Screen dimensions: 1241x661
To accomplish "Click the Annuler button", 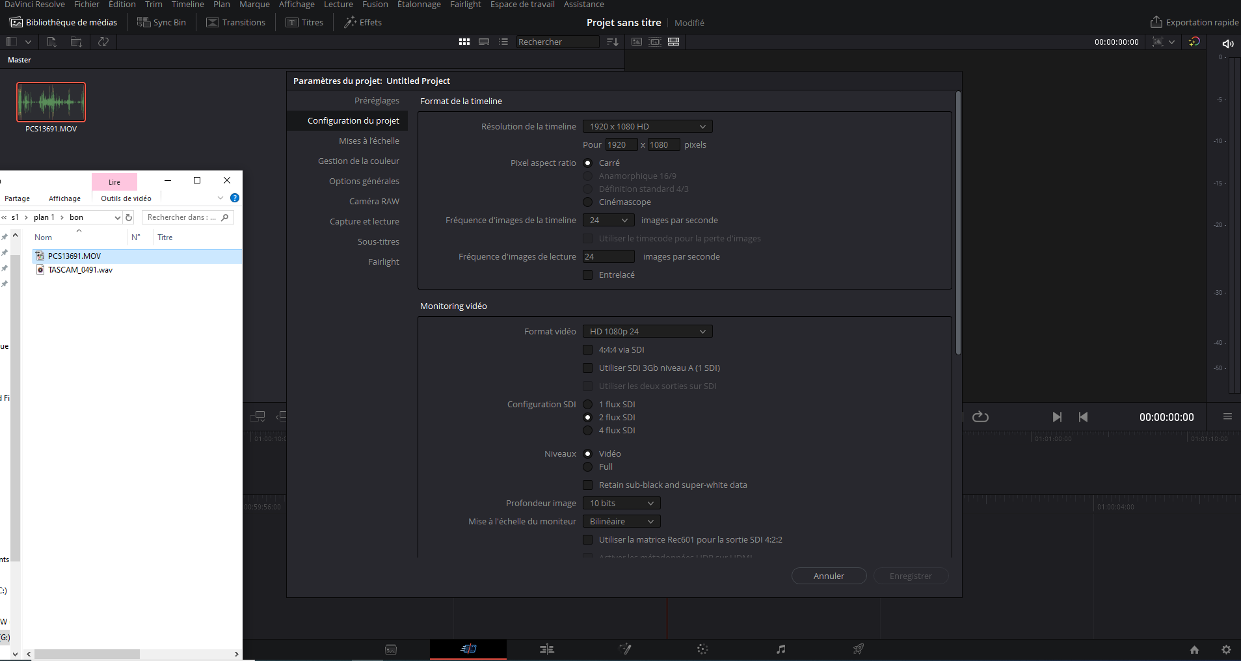I will [829, 576].
